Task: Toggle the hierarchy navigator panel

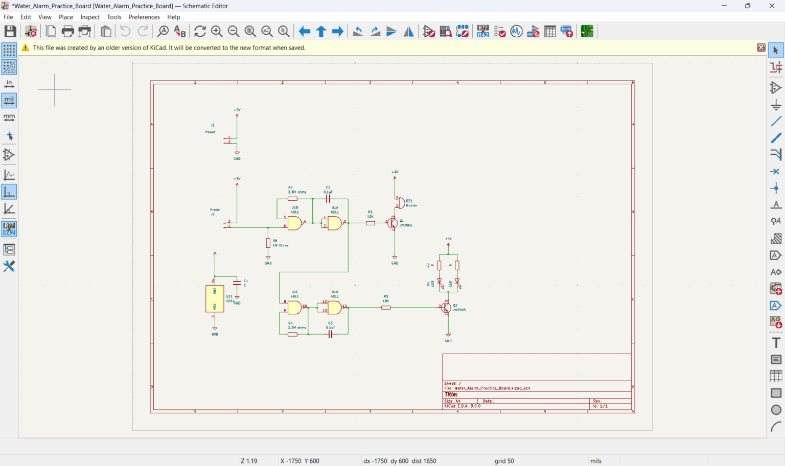Action: click(9, 249)
